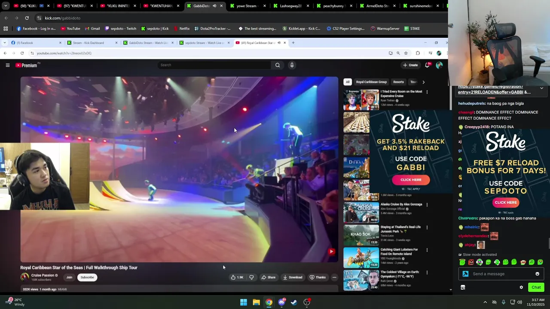Open inner browser extensions puzzle icon
550x309 pixels.
(x=418, y=53)
